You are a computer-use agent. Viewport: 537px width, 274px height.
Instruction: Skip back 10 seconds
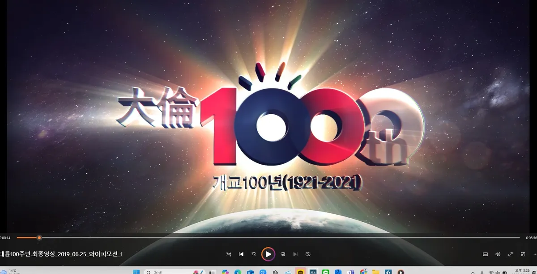(254, 254)
